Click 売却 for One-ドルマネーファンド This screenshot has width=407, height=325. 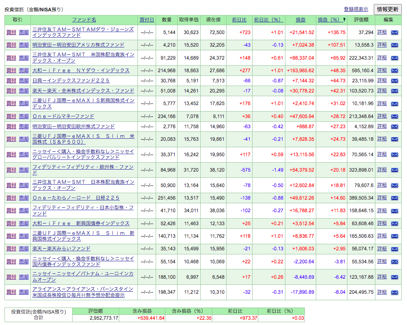24,116
